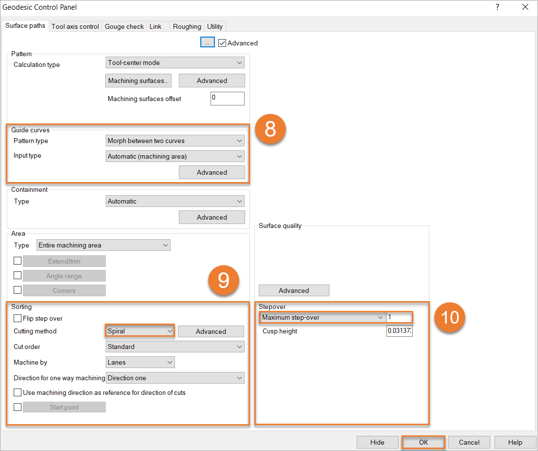Viewport: 538px width, 451px height.
Task: Uncheck the Advanced checkbox at top
Action: [222, 43]
